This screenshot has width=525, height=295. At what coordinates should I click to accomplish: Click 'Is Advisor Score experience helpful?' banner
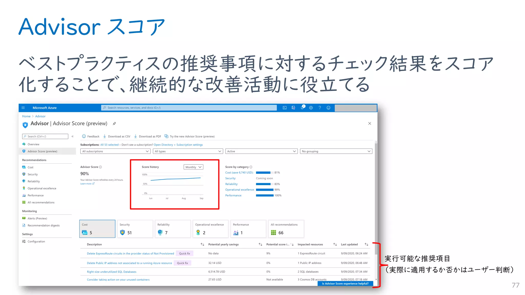pyautogui.click(x=345, y=283)
